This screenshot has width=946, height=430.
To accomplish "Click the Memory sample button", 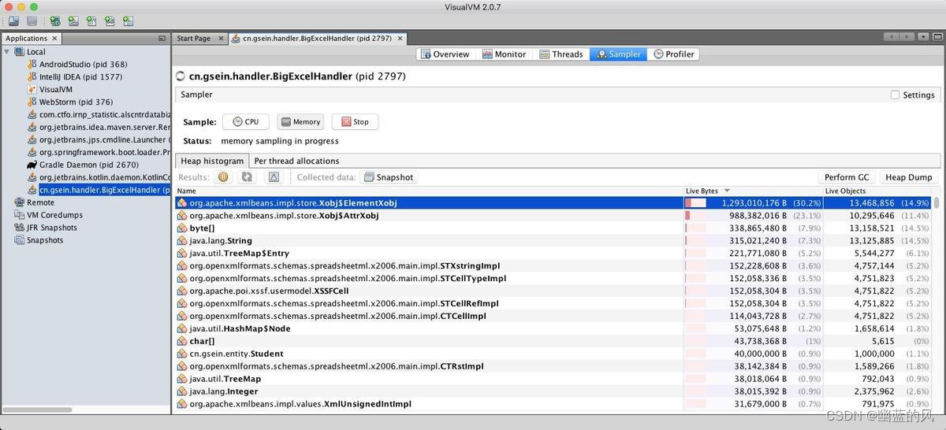I will pos(300,122).
